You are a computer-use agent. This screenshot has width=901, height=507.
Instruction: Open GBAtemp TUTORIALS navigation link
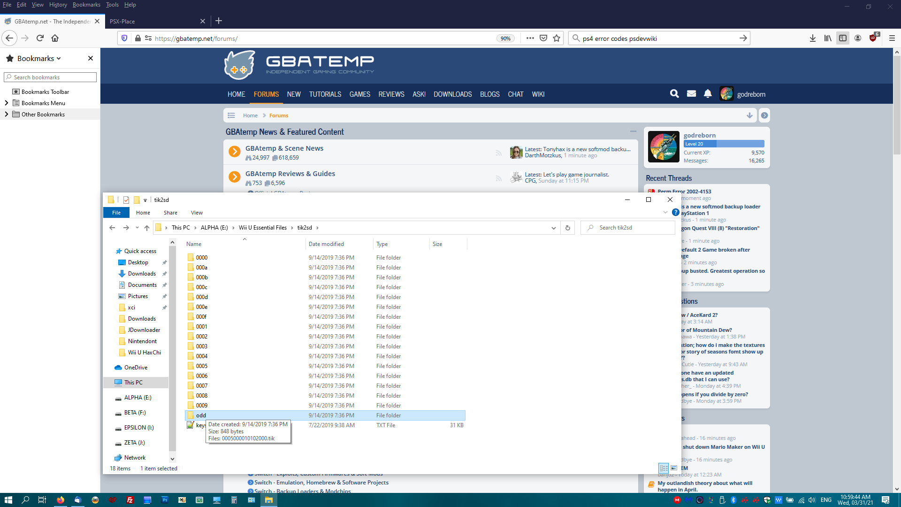click(x=325, y=94)
